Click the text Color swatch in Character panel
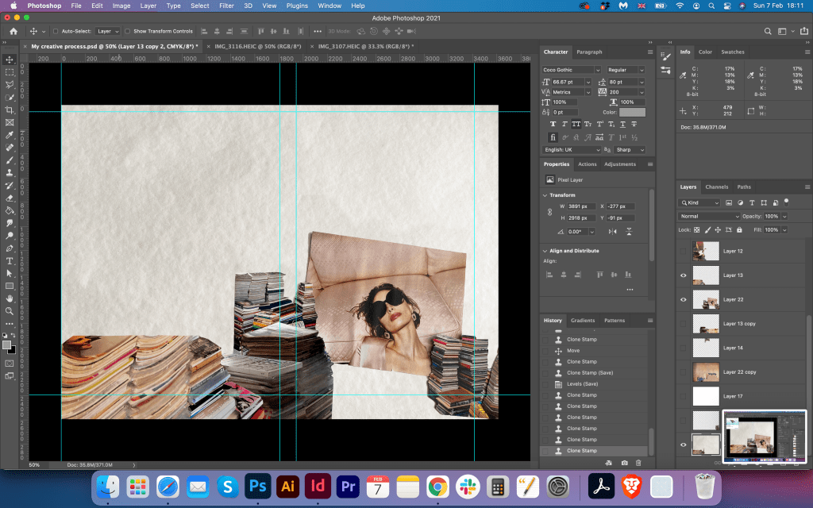The height and width of the screenshot is (508, 813). pos(632,113)
